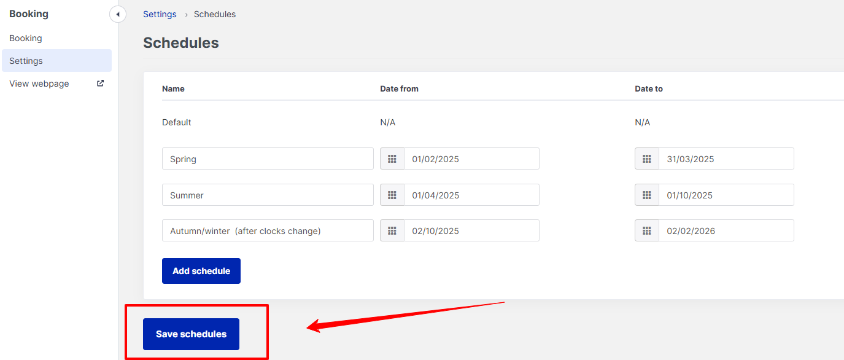Viewport: 844px width, 360px height.
Task: Open calendar picker for Summer date from
Action: pyautogui.click(x=392, y=195)
